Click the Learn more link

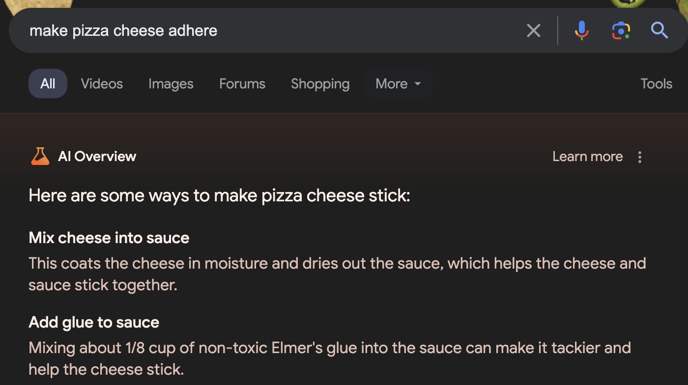pyautogui.click(x=587, y=157)
